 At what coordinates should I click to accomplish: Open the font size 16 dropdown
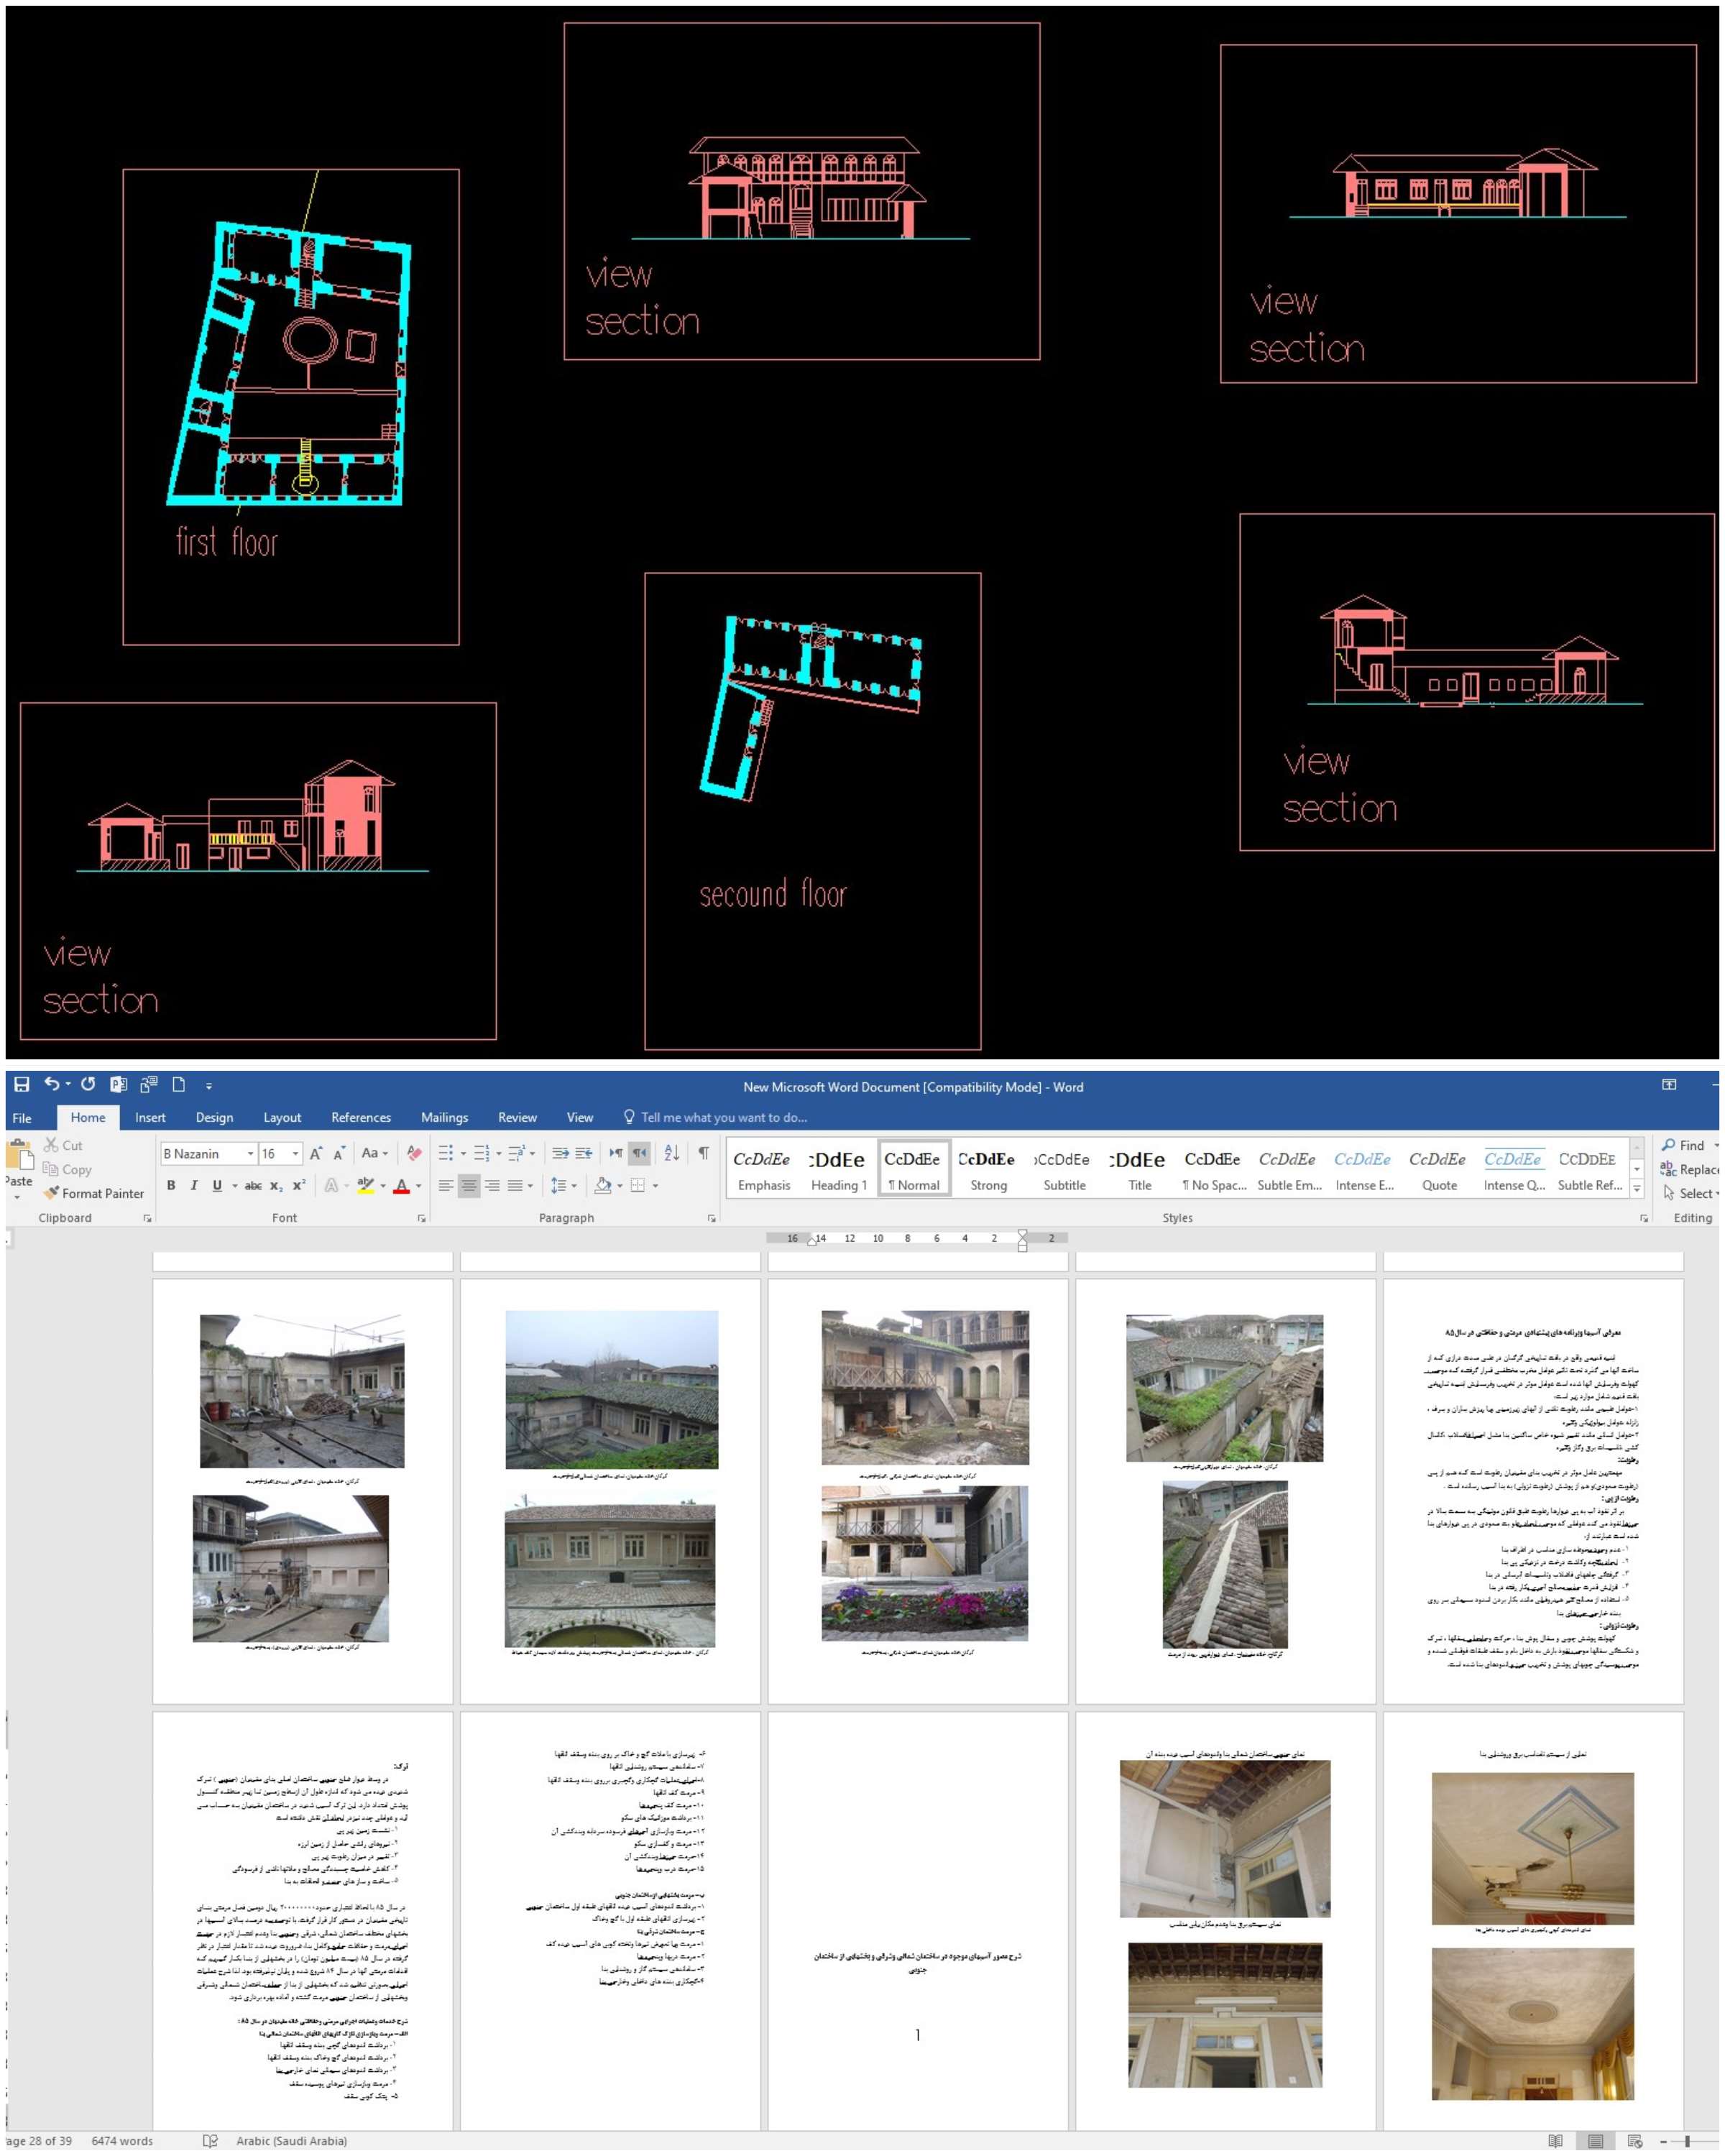295,1153
